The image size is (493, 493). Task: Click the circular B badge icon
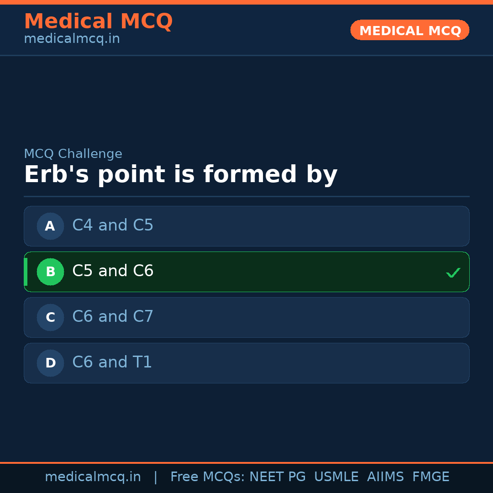(50, 272)
